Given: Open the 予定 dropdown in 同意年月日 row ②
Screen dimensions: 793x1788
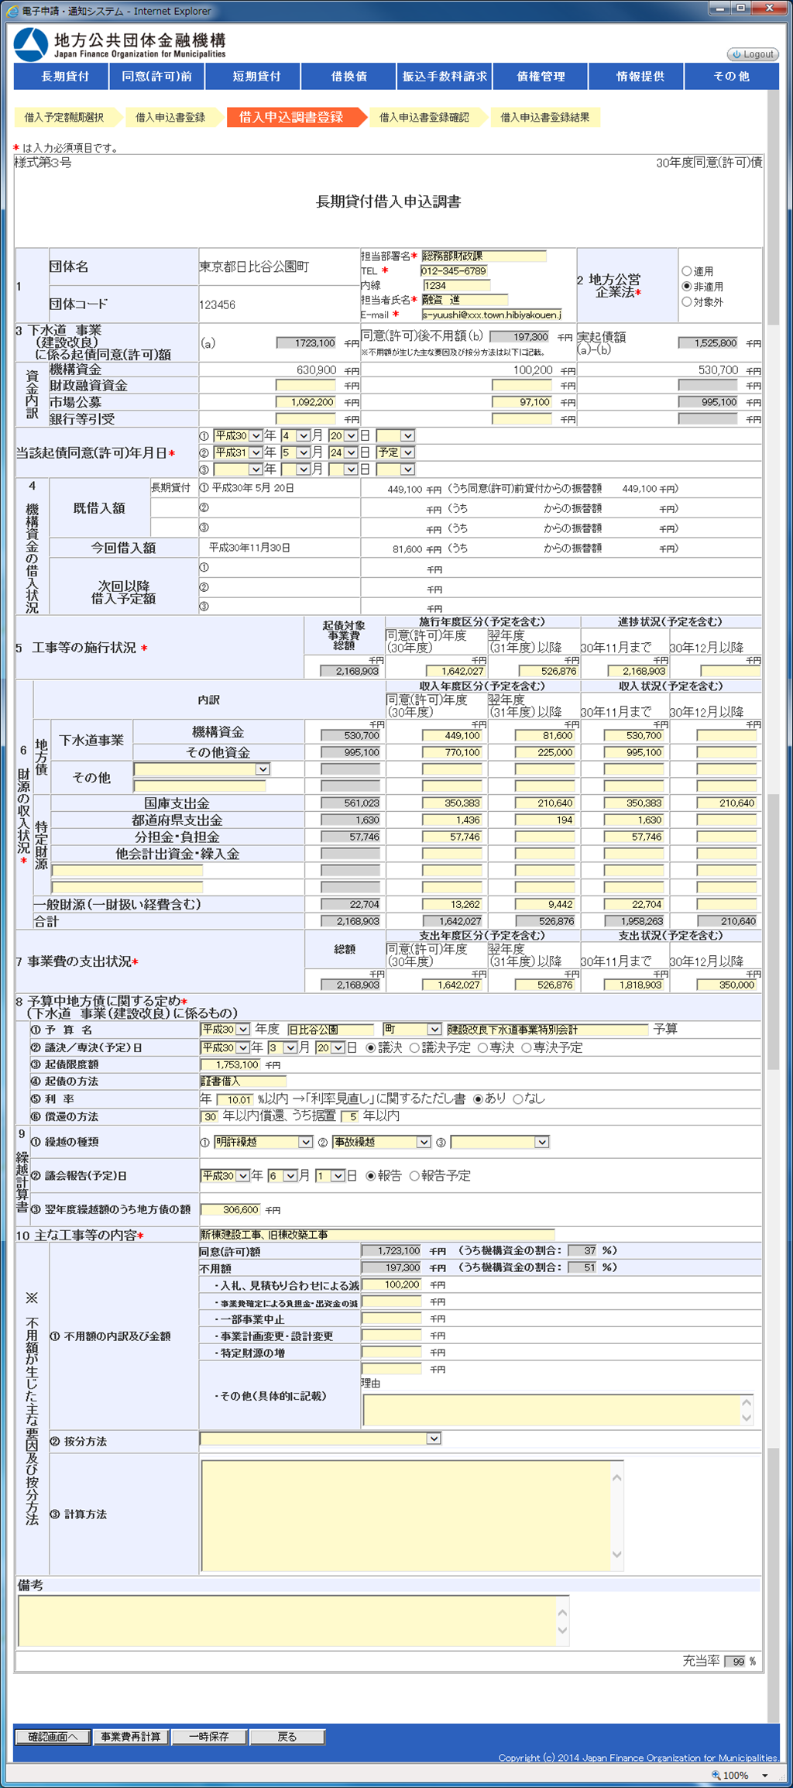Looking at the screenshot, I should point(396,452).
